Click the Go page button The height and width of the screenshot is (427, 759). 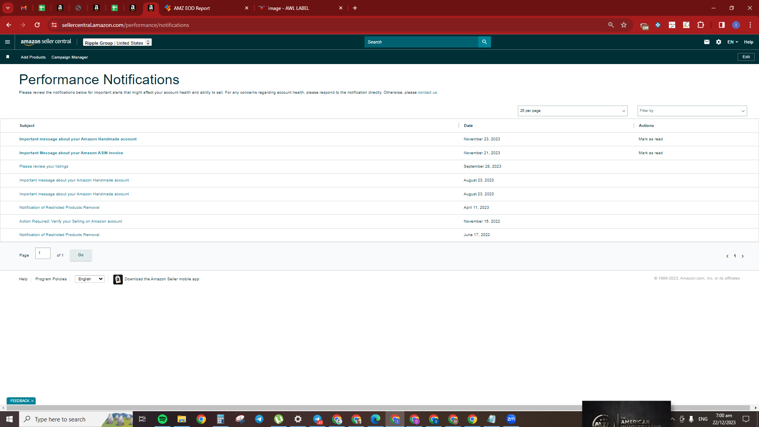coord(81,255)
